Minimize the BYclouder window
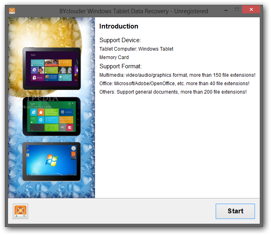This screenshot has height=235, width=271. click(x=226, y=10)
